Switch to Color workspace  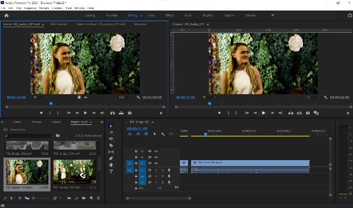tap(151, 15)
